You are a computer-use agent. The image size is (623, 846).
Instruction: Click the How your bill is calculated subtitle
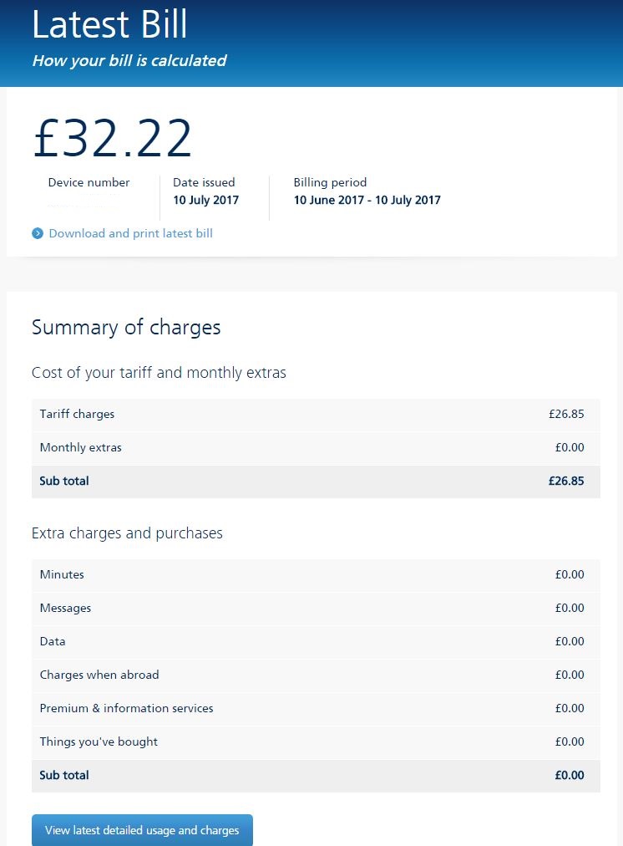tap(129, 60)
